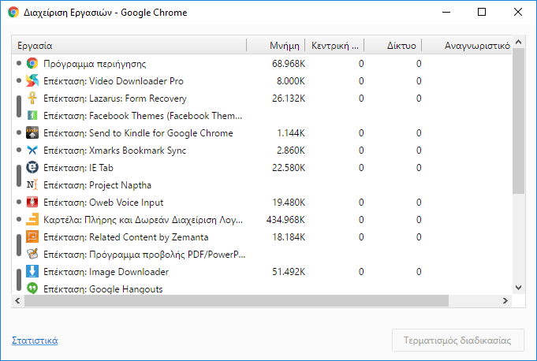Select the Πρόγραμμα προβολής PDF/PowerP row
This screenshot has height=361, width=537.
pyautogui.click(x=262, y=255)
